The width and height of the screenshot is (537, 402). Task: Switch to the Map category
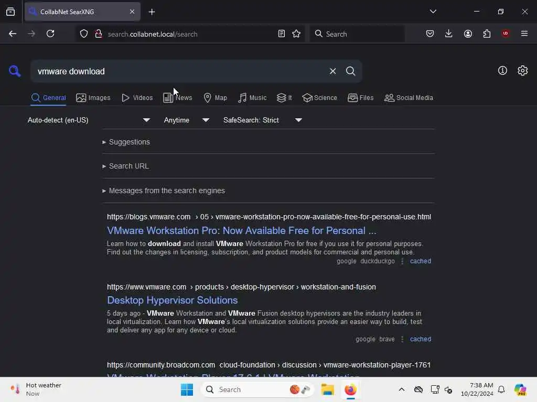tap(215, 98)
